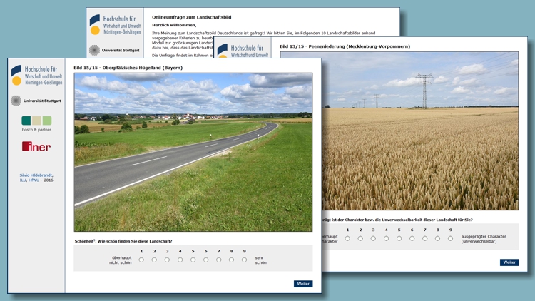The image size is (535, 301).
Task: Click the Universität Stuttgart logo in back window
Action: coord(115,51)
